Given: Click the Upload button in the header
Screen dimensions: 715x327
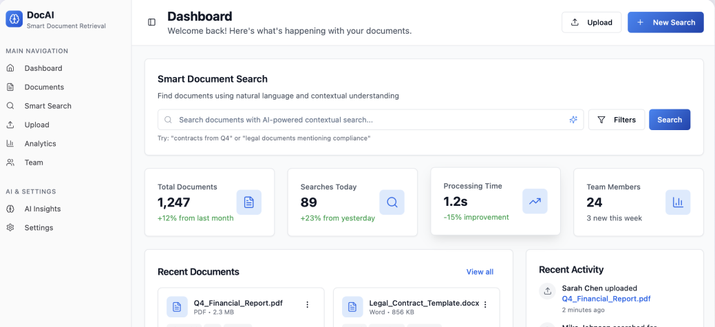Looking at the screenshot, I should click(591, 22).
